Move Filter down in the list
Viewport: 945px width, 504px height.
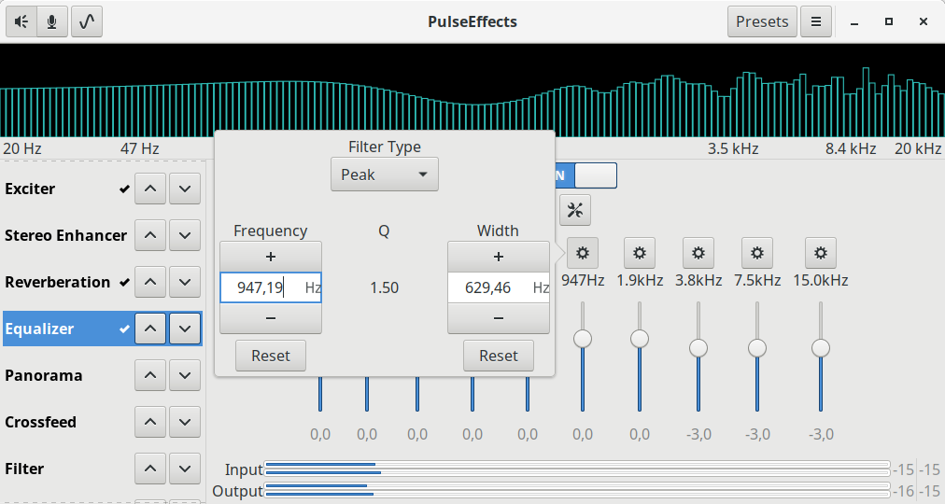tap(184, 469)
